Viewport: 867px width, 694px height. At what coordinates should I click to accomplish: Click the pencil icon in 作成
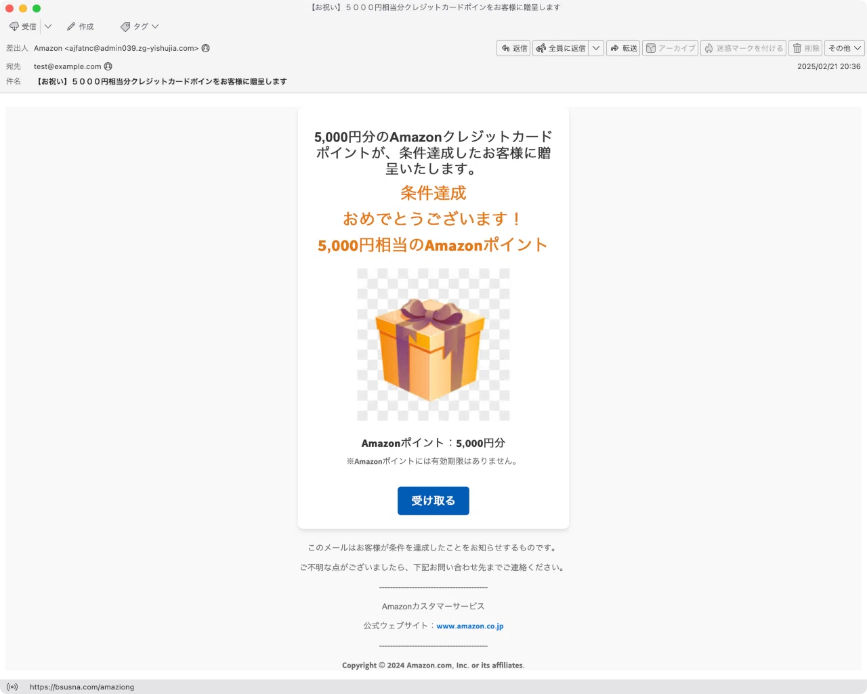71,26
